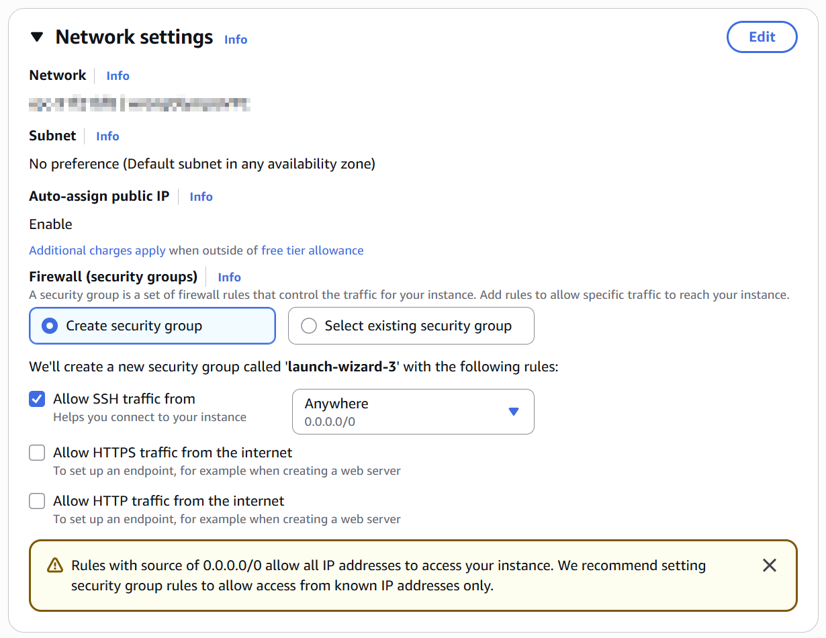Open Info link beside Network label

tap(118, 76)
